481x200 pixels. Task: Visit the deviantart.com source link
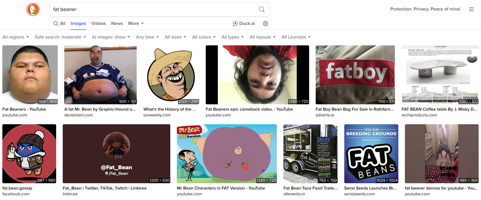tap(78, 115)
